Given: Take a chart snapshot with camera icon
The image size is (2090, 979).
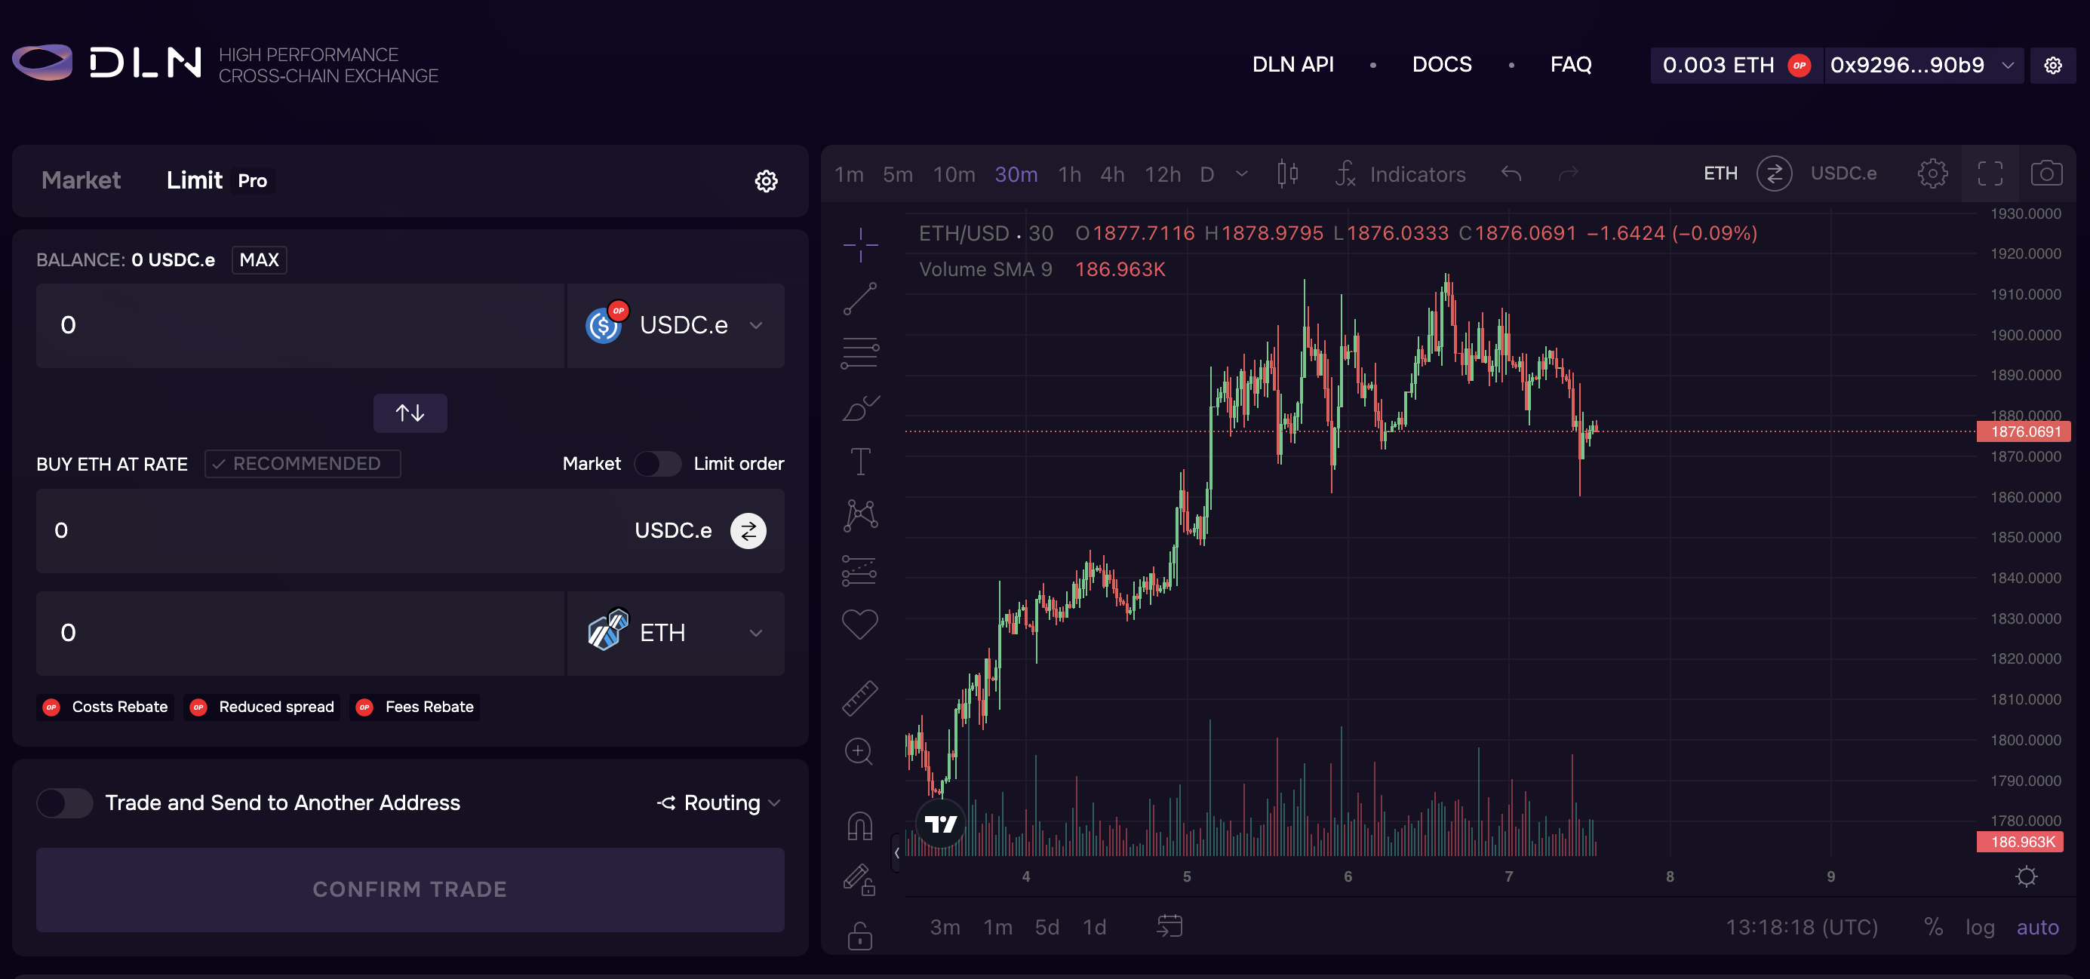Looking at the screenshot, I should [x=2046, y=173].
